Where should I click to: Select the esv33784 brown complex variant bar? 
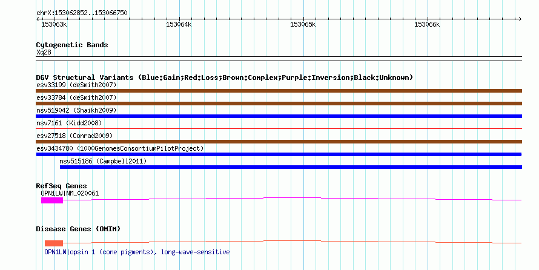click(x=279, y=104)
